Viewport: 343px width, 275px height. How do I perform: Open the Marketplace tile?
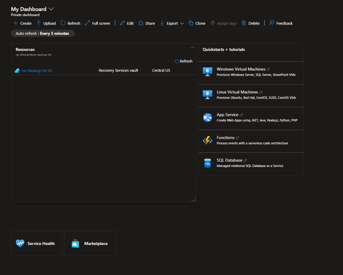coord(90,243)
